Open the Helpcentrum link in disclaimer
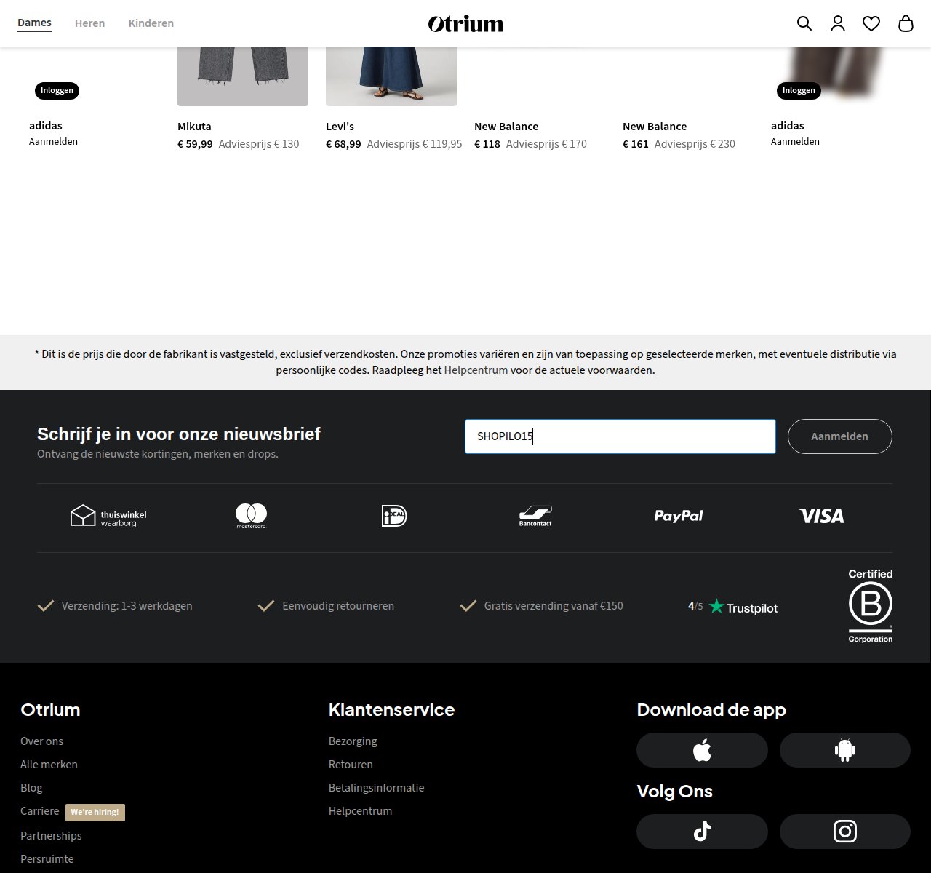 (x=476, y=370)
